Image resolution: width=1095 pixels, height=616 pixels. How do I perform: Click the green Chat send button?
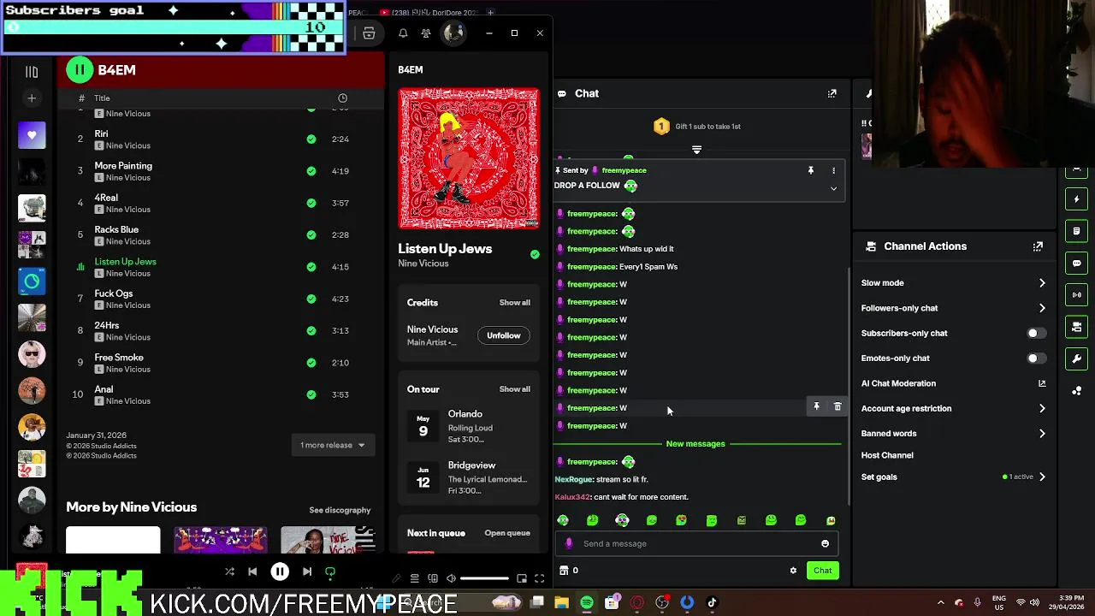(822, 571)
